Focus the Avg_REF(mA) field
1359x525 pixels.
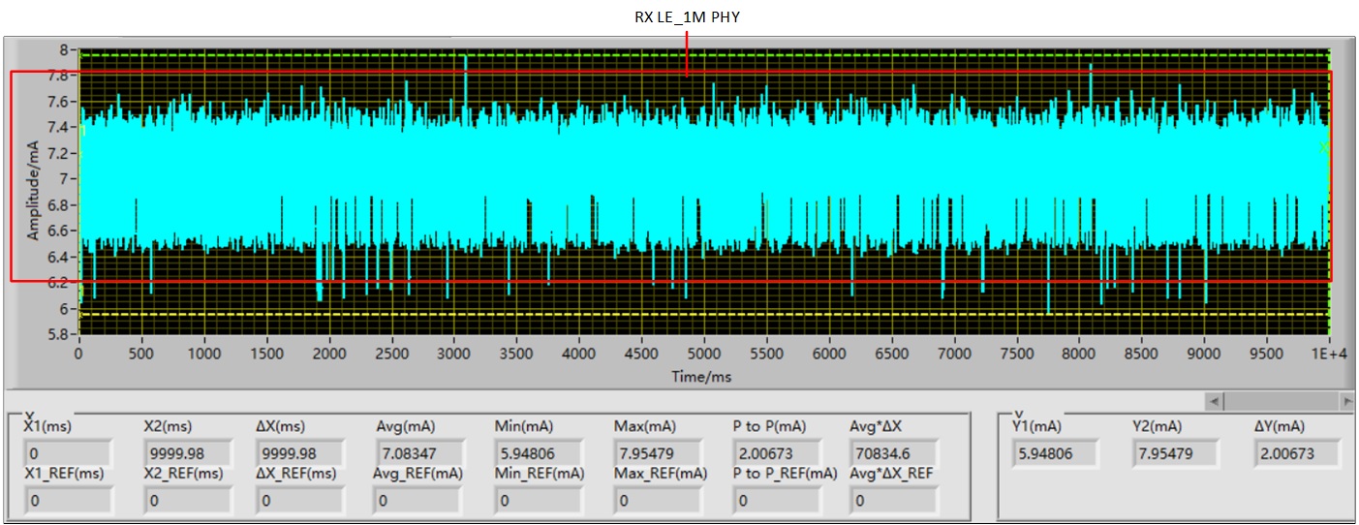[417, 500]
